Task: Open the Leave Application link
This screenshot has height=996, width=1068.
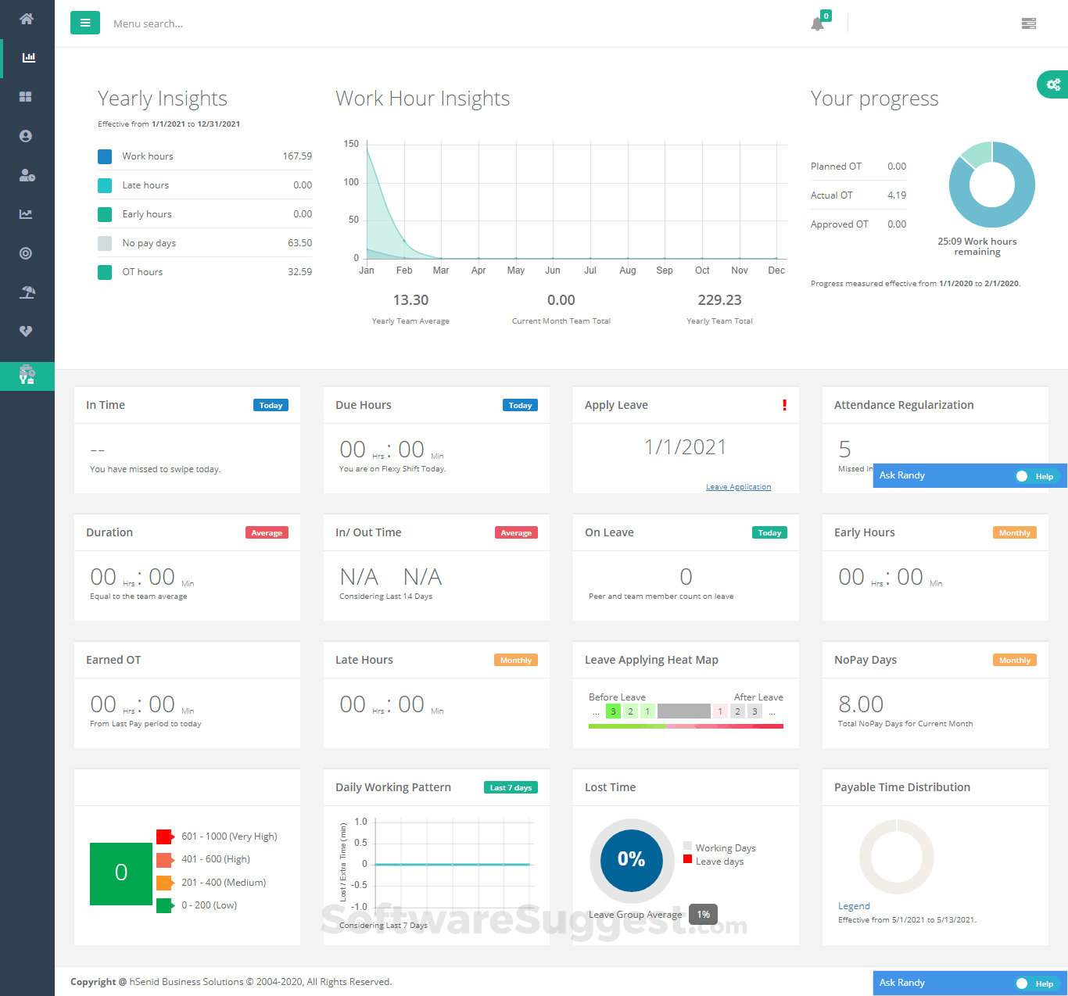Action: coord(738,486)
